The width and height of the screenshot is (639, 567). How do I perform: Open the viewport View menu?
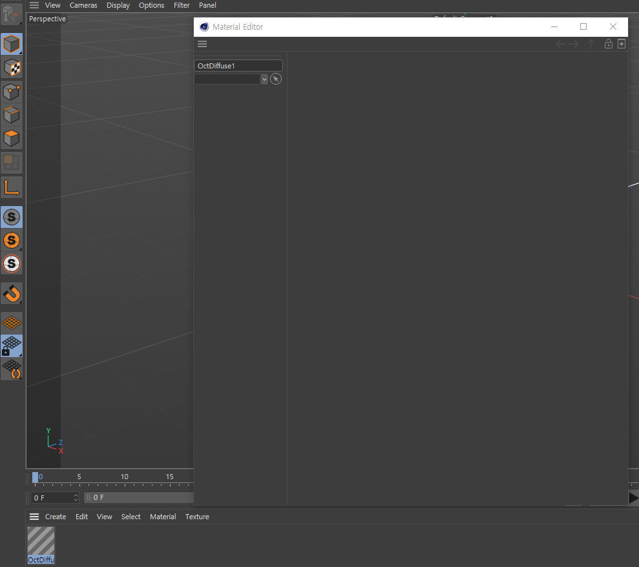(x=52, y=5)
